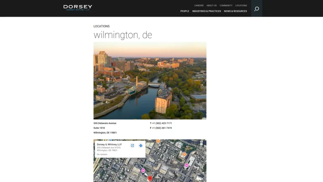Image resolution: width=323 pixels, height=182 pixels.
Task: Open larger map icon in info card
Action: (132, 145)
